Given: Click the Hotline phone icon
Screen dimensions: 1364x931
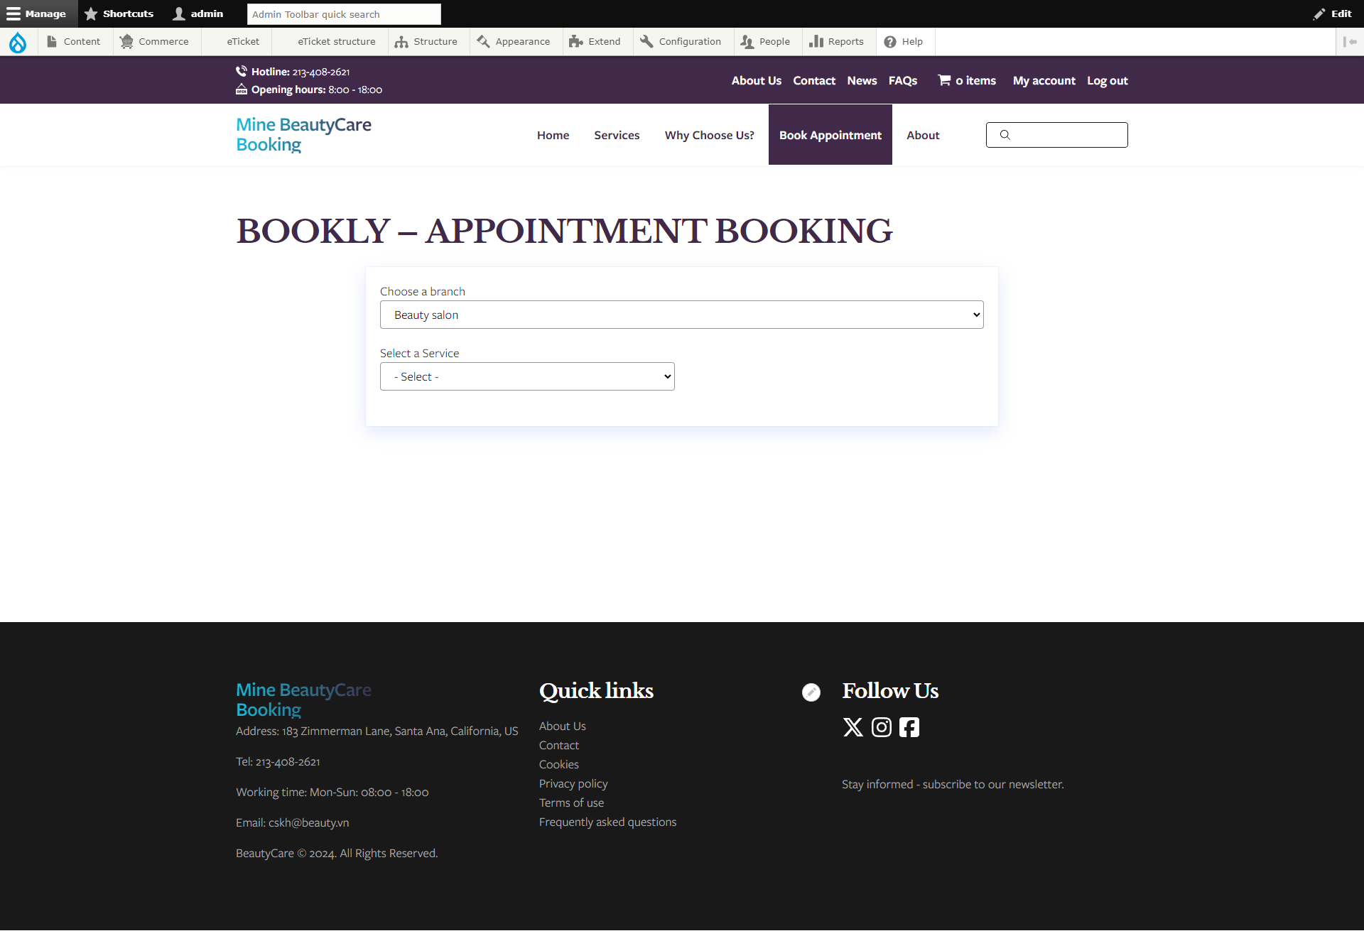Looking at the screenshot, I should pos(242,71).
